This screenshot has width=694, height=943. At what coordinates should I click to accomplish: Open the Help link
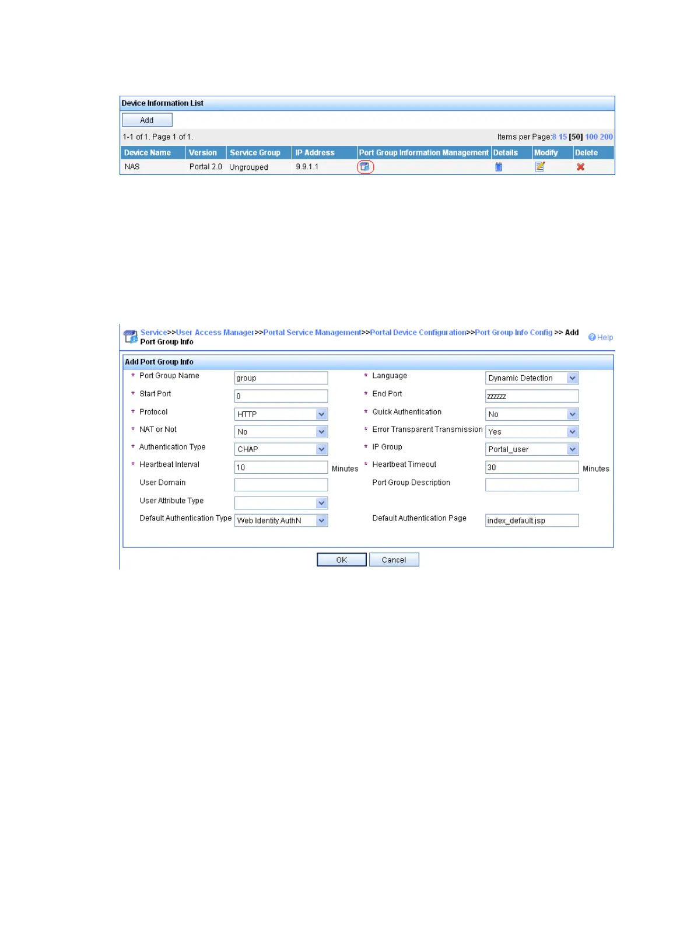pos(605,337)
